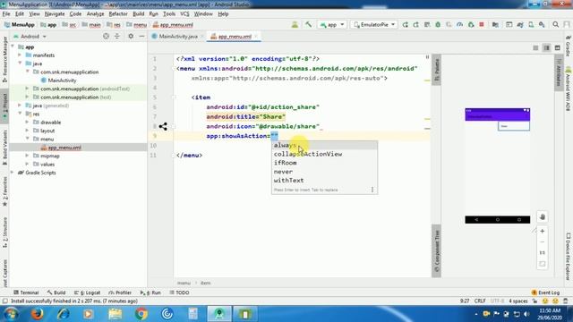Choose 'always' from the completion list
Image resolution: width=573 pixels, height=322 pixels.
(x=324, y=145)
